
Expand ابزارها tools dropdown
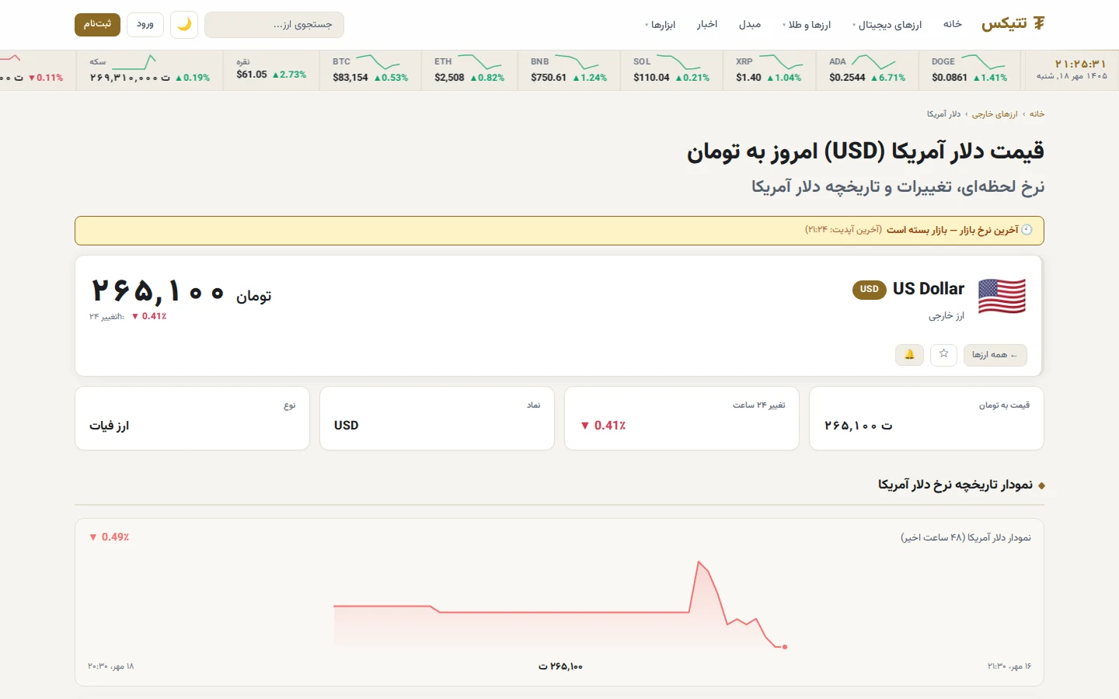point(660,25)
